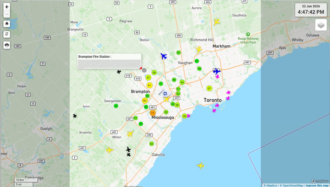Screen dimensions: 330x187
Task: Select the yellow aircraft near Richmond Hill
Action: click(x=199, y=49)
